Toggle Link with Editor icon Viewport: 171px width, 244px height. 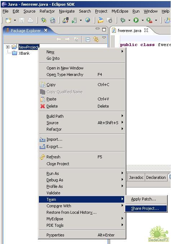pyautogui.click(x=96, y=39)
